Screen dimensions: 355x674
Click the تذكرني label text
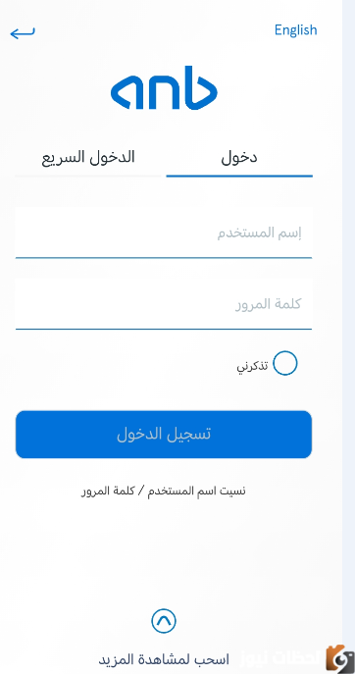click(252, 367)
